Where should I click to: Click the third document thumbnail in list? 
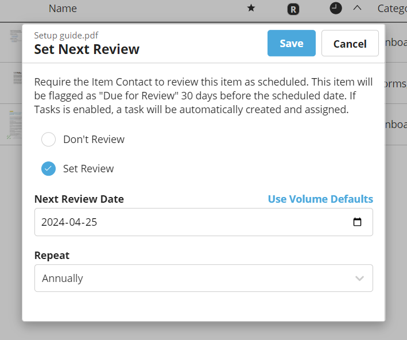(14, 123)
